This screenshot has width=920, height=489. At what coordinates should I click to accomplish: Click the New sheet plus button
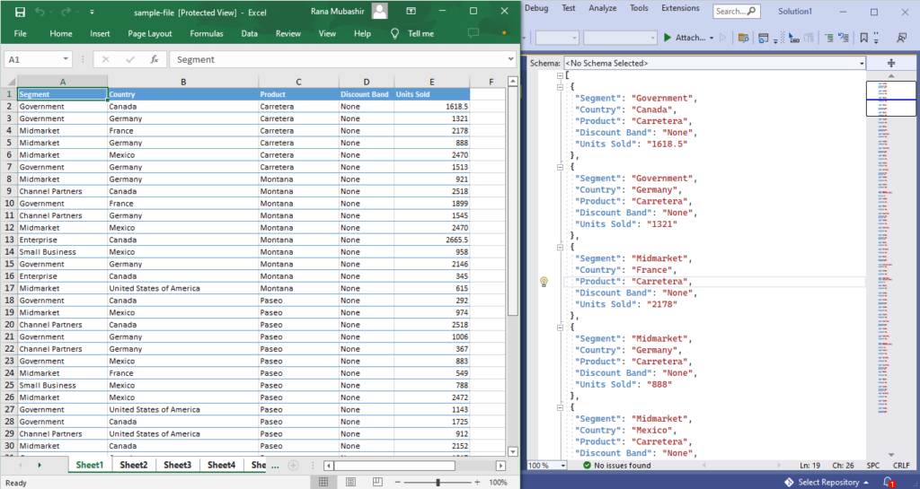pos(294,466)
